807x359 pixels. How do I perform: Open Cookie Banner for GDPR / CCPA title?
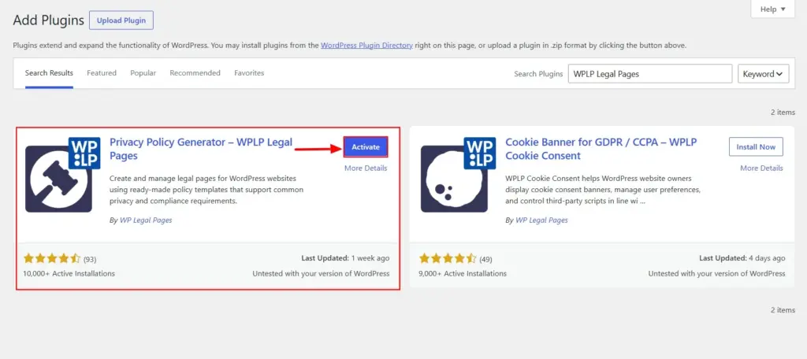point(601,149)
